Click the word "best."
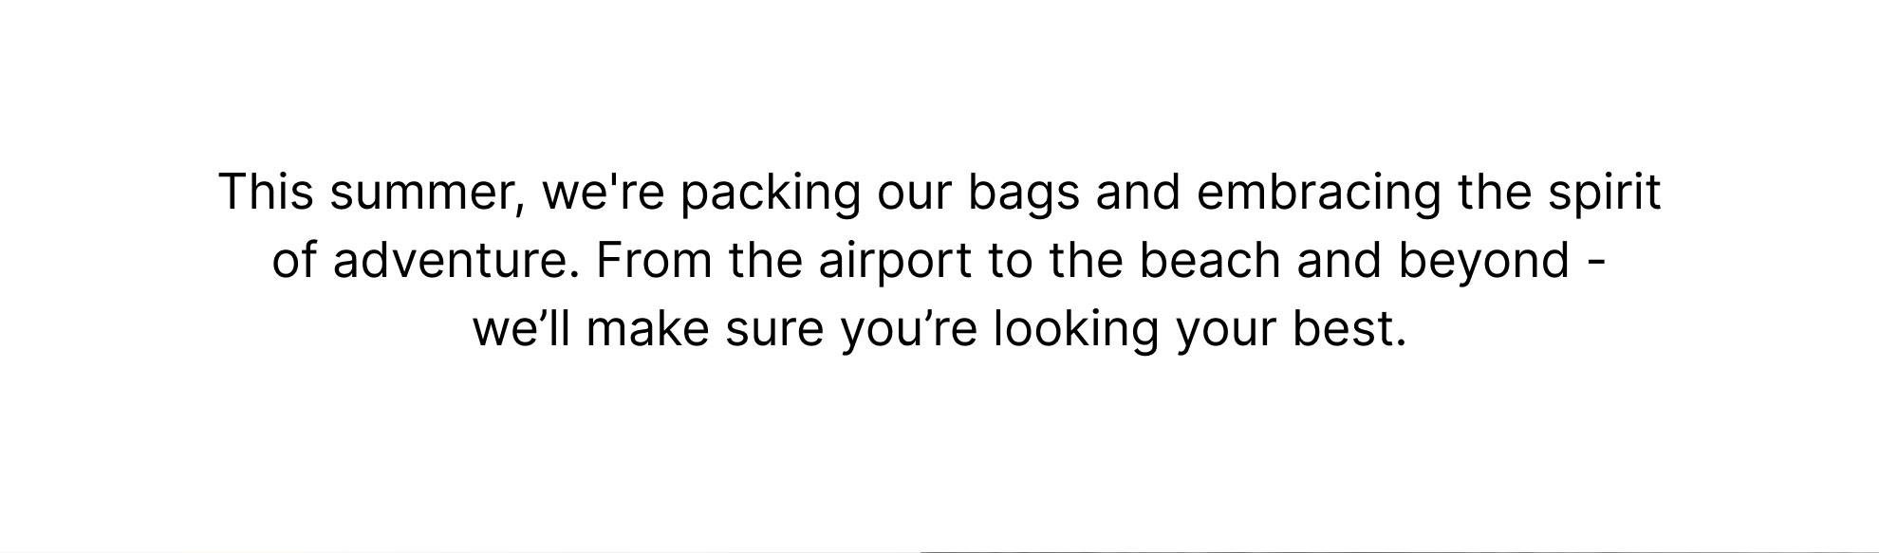This screenshot has height=553, width=1879. [1349, 329]
